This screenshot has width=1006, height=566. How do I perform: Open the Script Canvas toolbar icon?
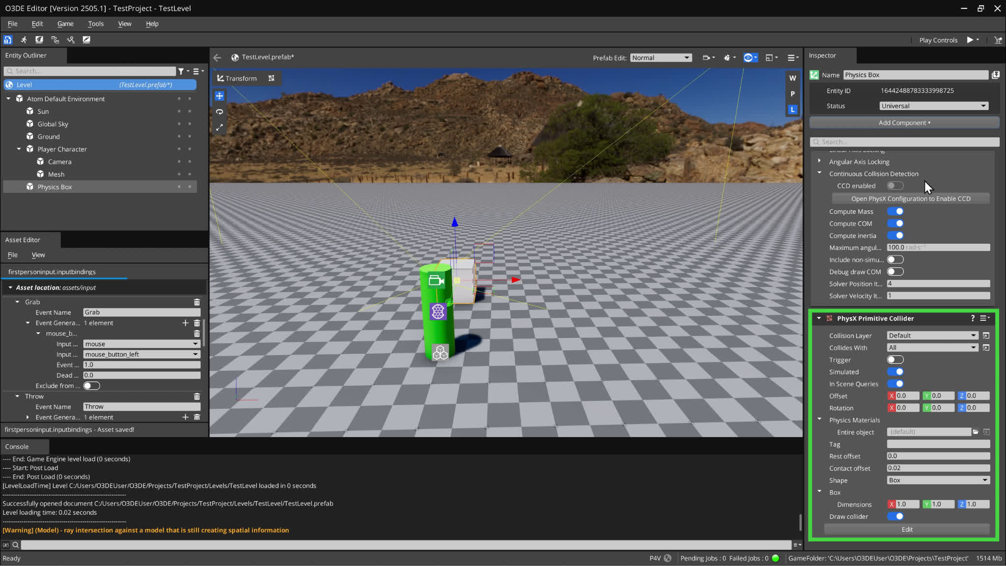(x=55, y=40)
